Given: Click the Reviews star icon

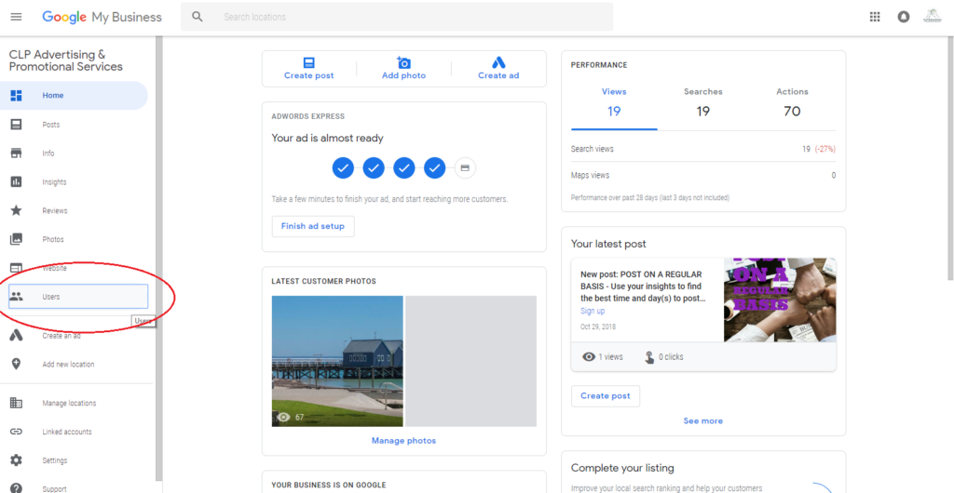Looking at the screenshot, I should click(17, 210).
